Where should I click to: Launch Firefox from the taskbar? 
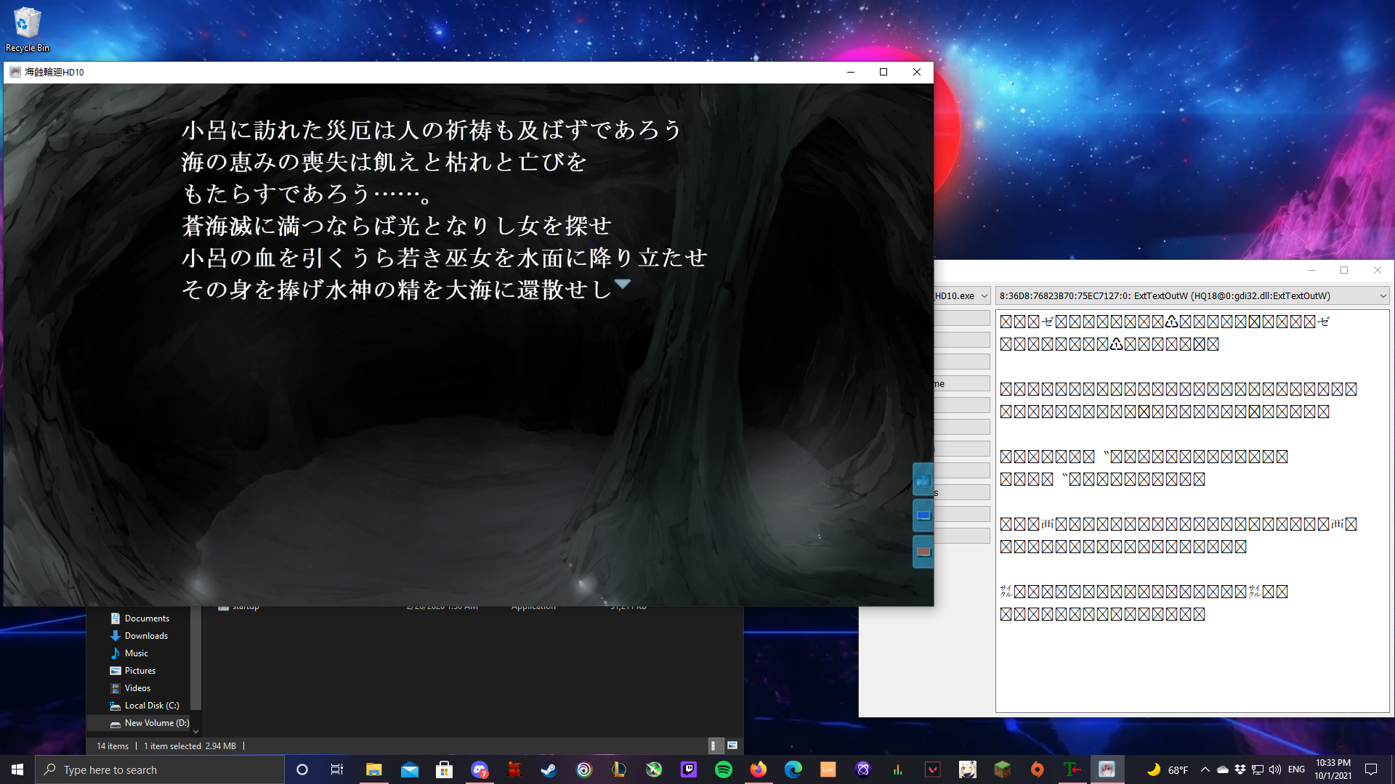758,769
